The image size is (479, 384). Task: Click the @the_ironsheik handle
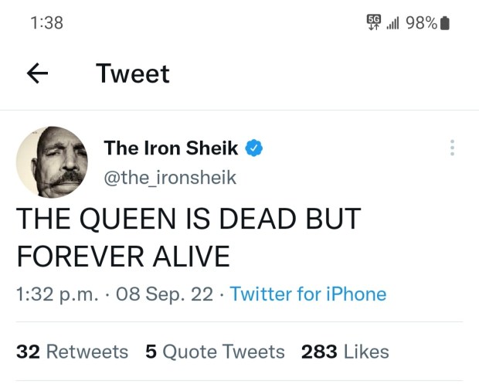tap(170, 178)
